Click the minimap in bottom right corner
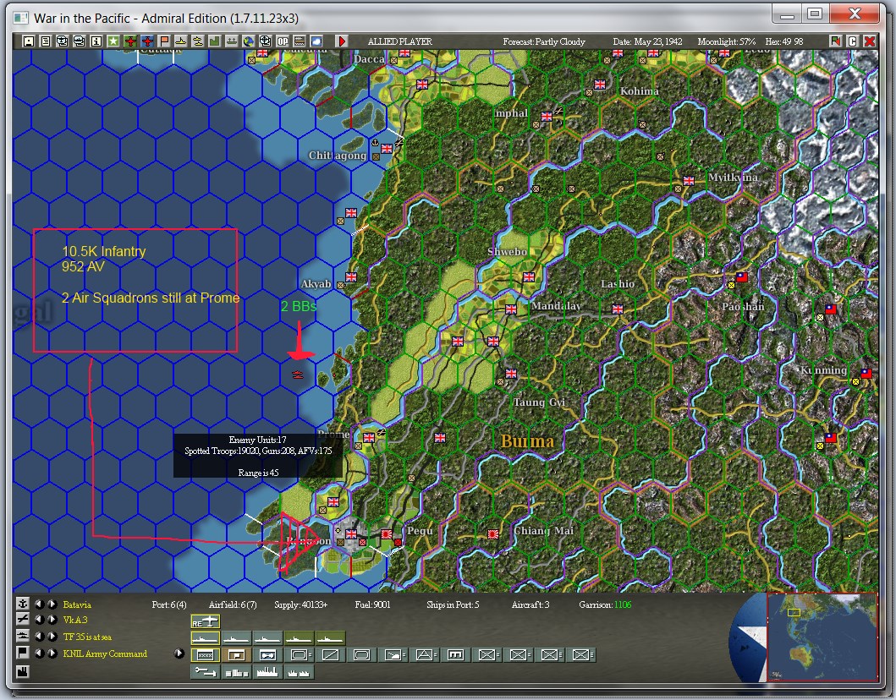The height and width of the screenshot is (700, 896). (822, 637)
